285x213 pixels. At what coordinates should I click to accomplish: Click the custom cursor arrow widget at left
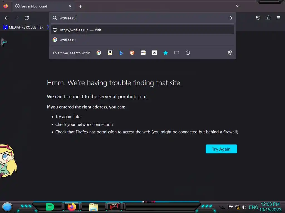pyautogui.click(x=4, y=42)
